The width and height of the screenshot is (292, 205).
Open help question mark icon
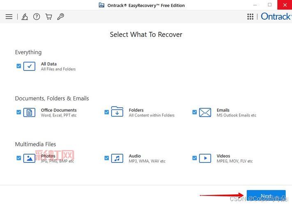[37, 17]
